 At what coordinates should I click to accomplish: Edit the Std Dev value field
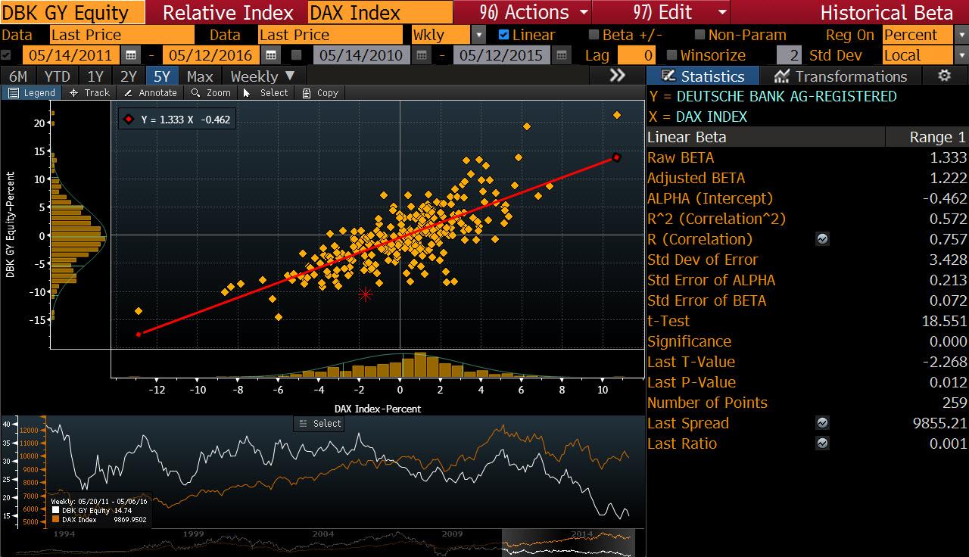788,55
